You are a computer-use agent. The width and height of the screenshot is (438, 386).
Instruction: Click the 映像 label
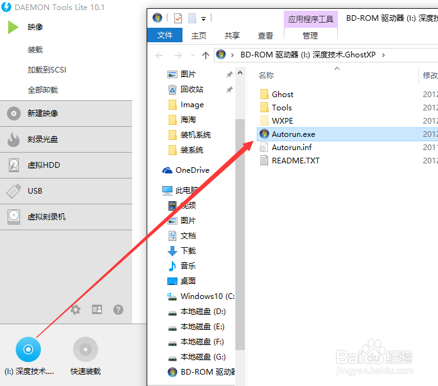pyautogui.click(x=35, y=27)
